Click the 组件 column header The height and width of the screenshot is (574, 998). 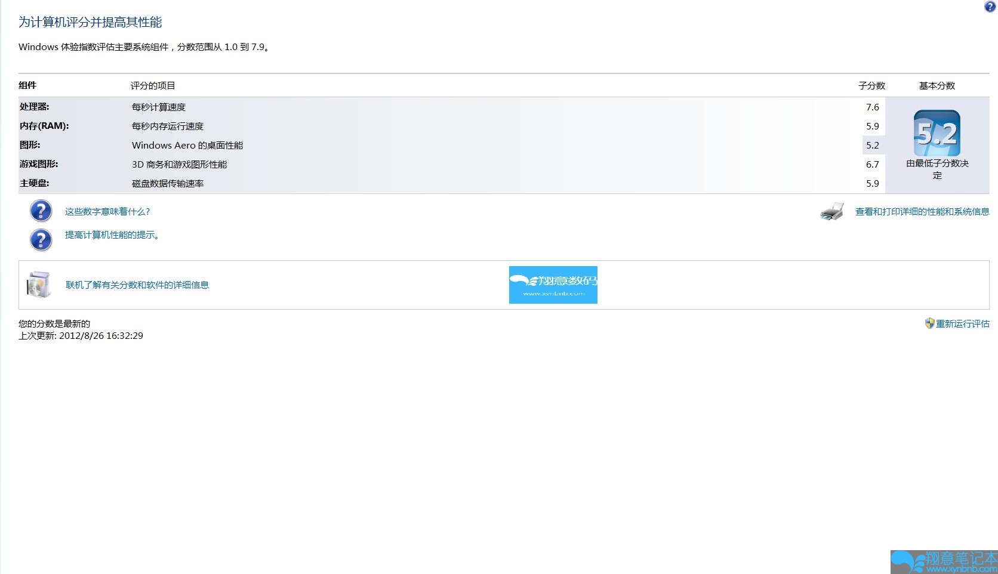27,85
